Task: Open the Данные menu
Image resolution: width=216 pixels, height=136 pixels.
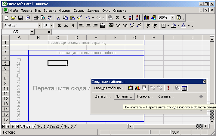Action: point(93,11)
